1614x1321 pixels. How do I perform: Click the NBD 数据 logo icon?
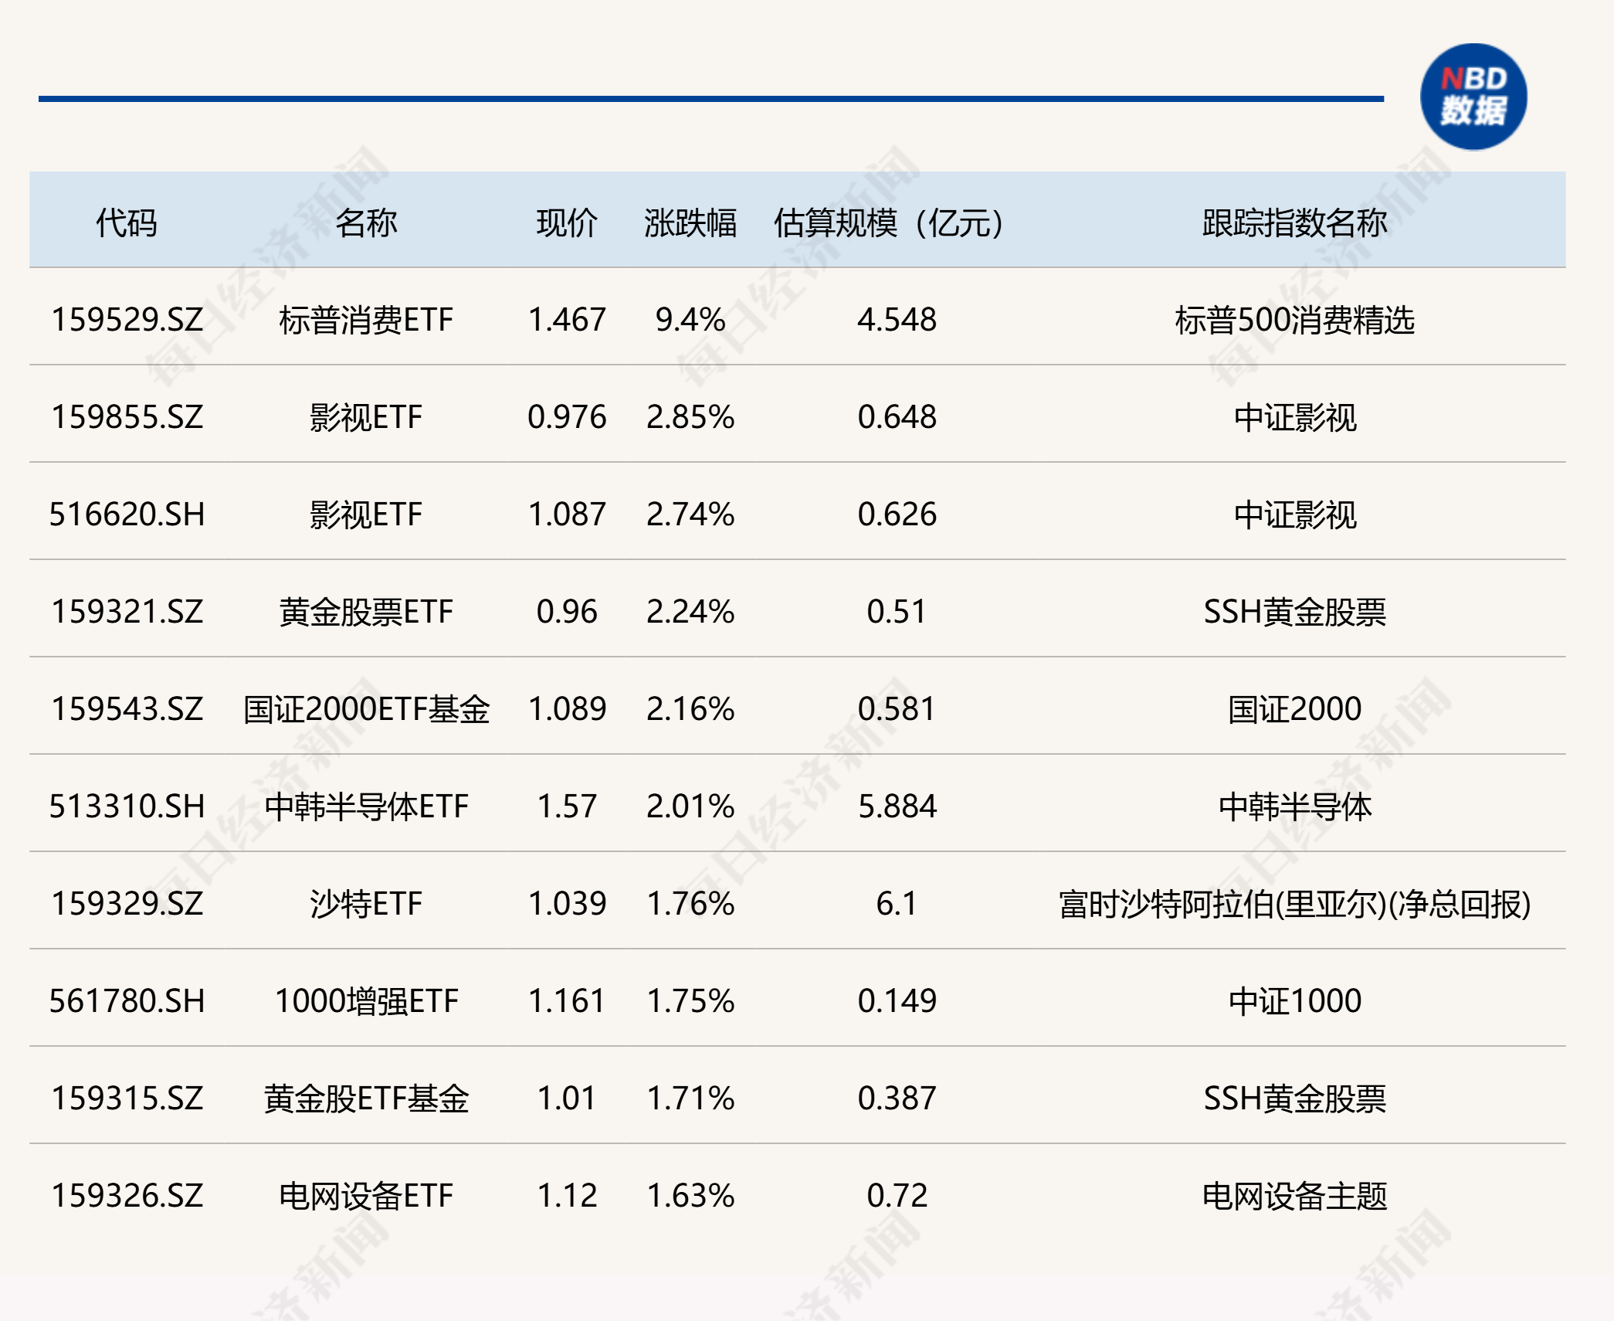1473,97
